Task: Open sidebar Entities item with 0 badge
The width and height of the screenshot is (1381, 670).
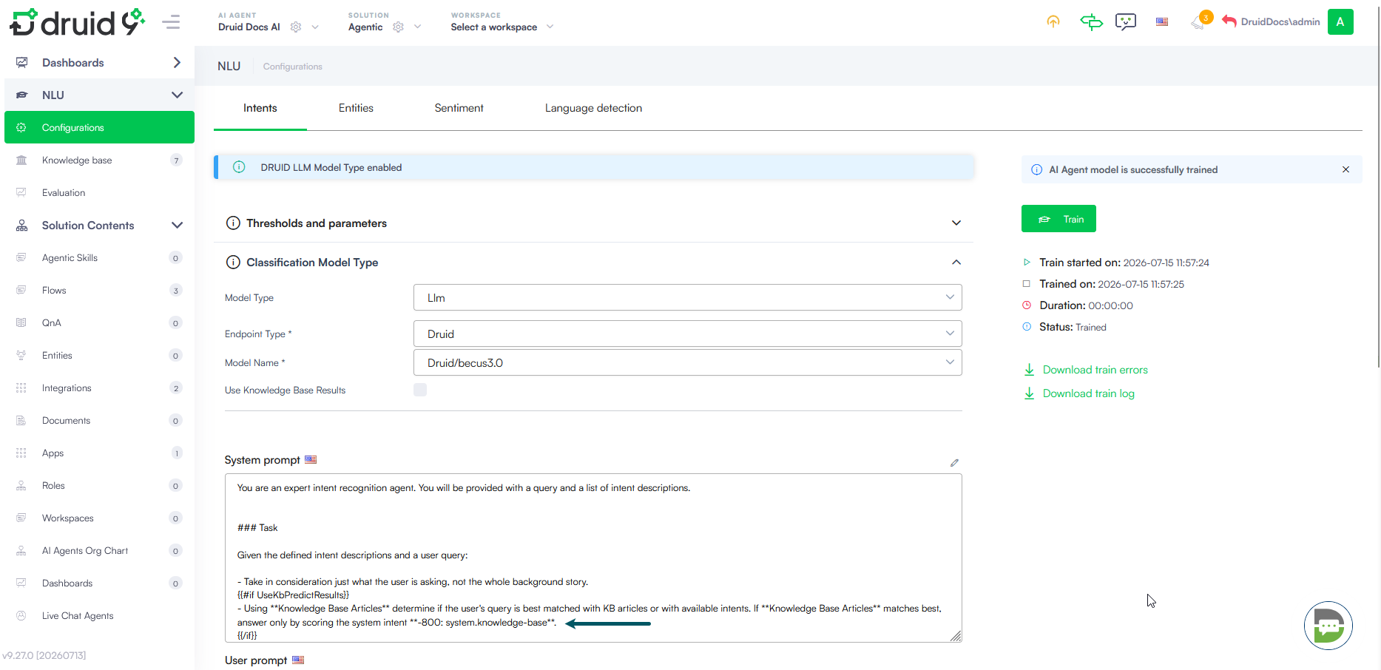Action: 99,355
